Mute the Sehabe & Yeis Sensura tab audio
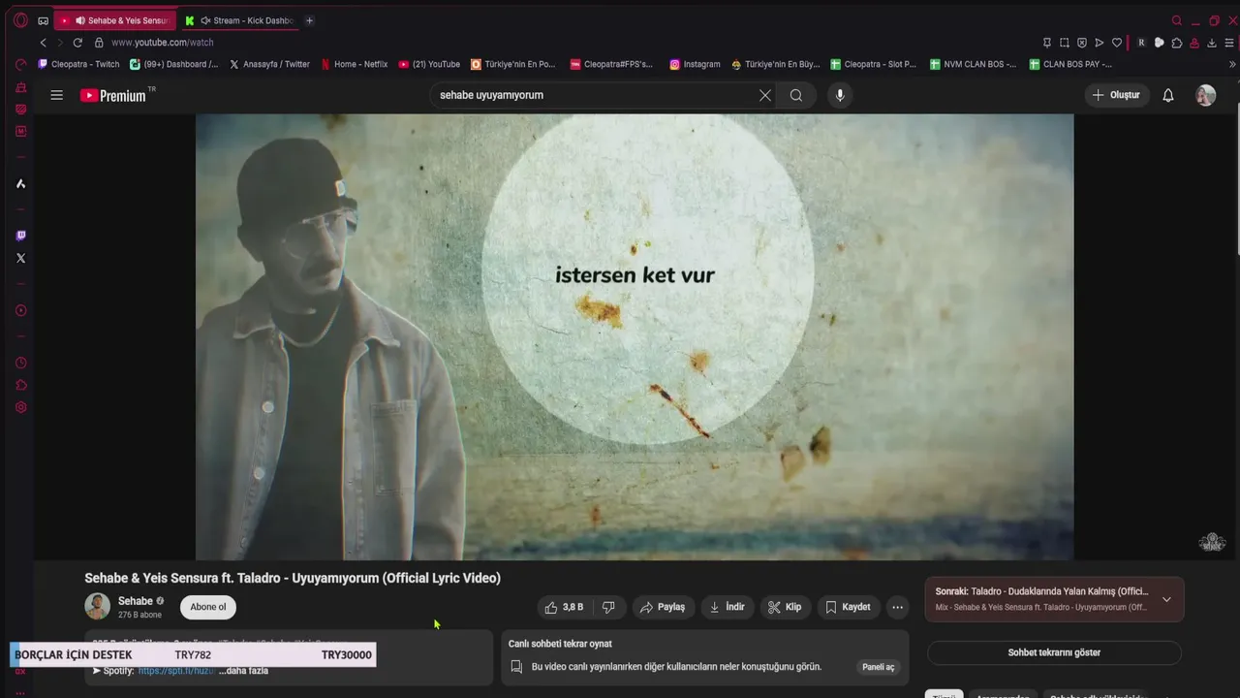The image size is (1240, 698). point(80,20)
